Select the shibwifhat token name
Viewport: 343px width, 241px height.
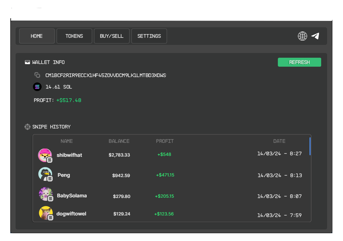click(x=69, y=155)
